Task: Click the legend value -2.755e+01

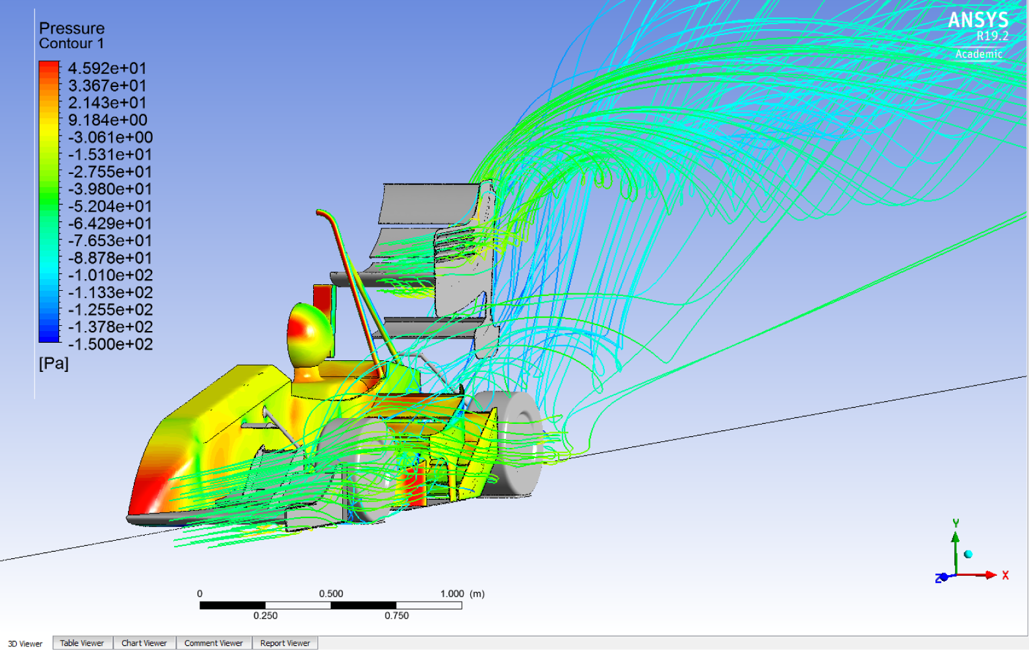Action: (x=110, y=171)
